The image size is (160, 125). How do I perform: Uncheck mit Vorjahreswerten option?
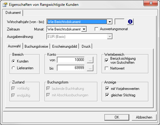pyautogui.click(x=107, y=88)
